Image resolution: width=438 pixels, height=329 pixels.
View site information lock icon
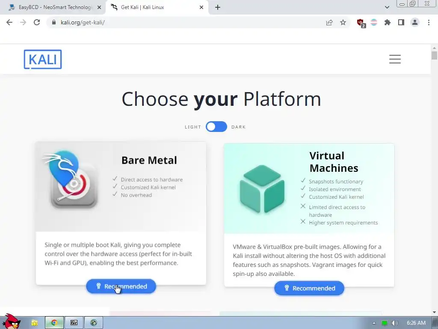click(x=54, y=22)
